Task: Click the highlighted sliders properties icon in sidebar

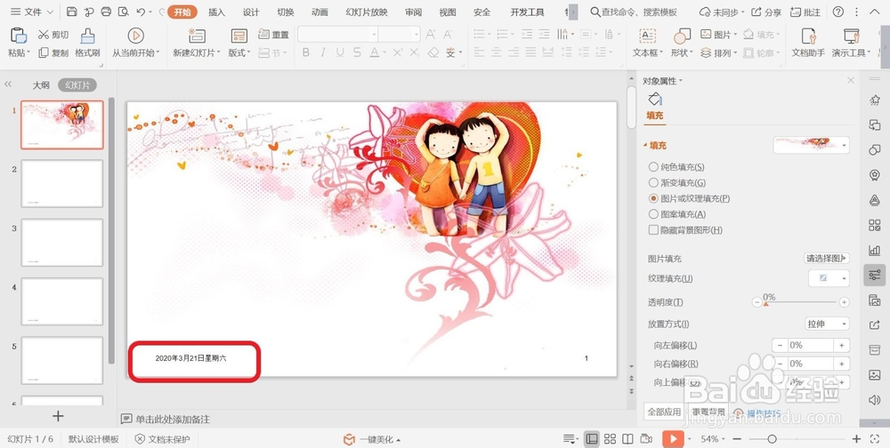Action: coord(875,275)
